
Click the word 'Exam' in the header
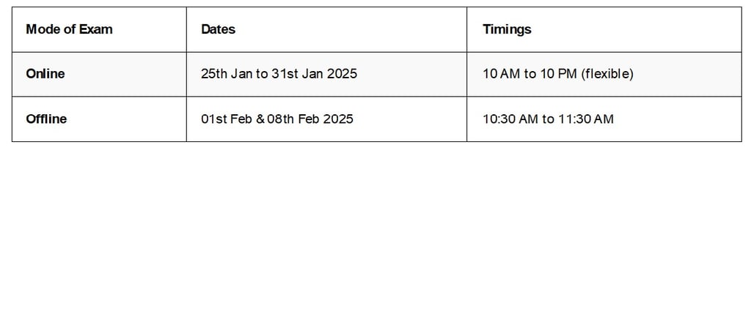click(x=96, y=29)
